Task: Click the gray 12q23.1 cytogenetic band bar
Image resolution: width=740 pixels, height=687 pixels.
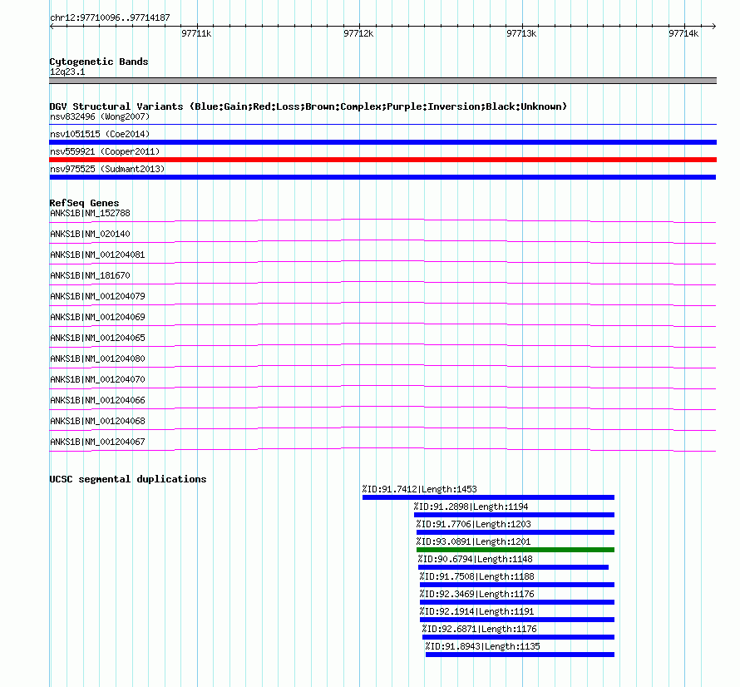Action: [x=382, y=81]
